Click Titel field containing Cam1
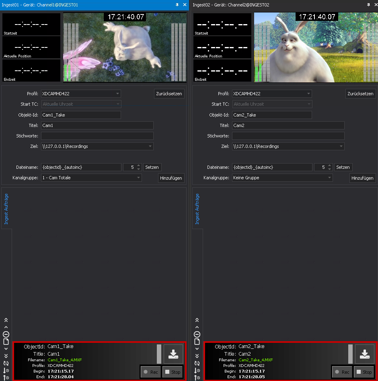The height and width of the screenshot is (381, 378). (97, 125)
